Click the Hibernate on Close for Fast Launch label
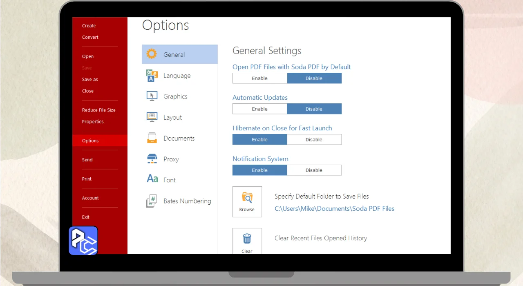 pos(282,128)
